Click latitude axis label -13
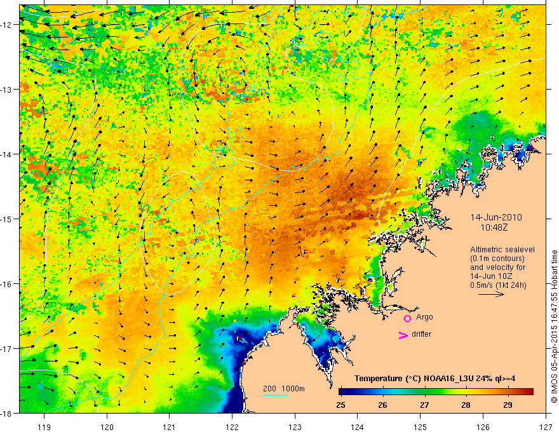559x432 pixels. (7, 90)
